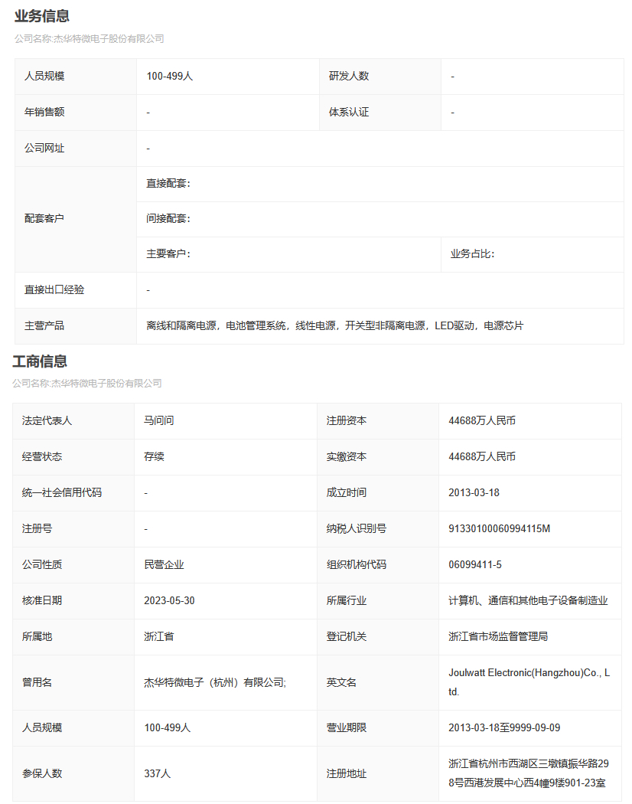632x804 pixels.
Task: Click the industry value 计算机、通信和其他电子设备制造业
Action: [x=528, y=600]
